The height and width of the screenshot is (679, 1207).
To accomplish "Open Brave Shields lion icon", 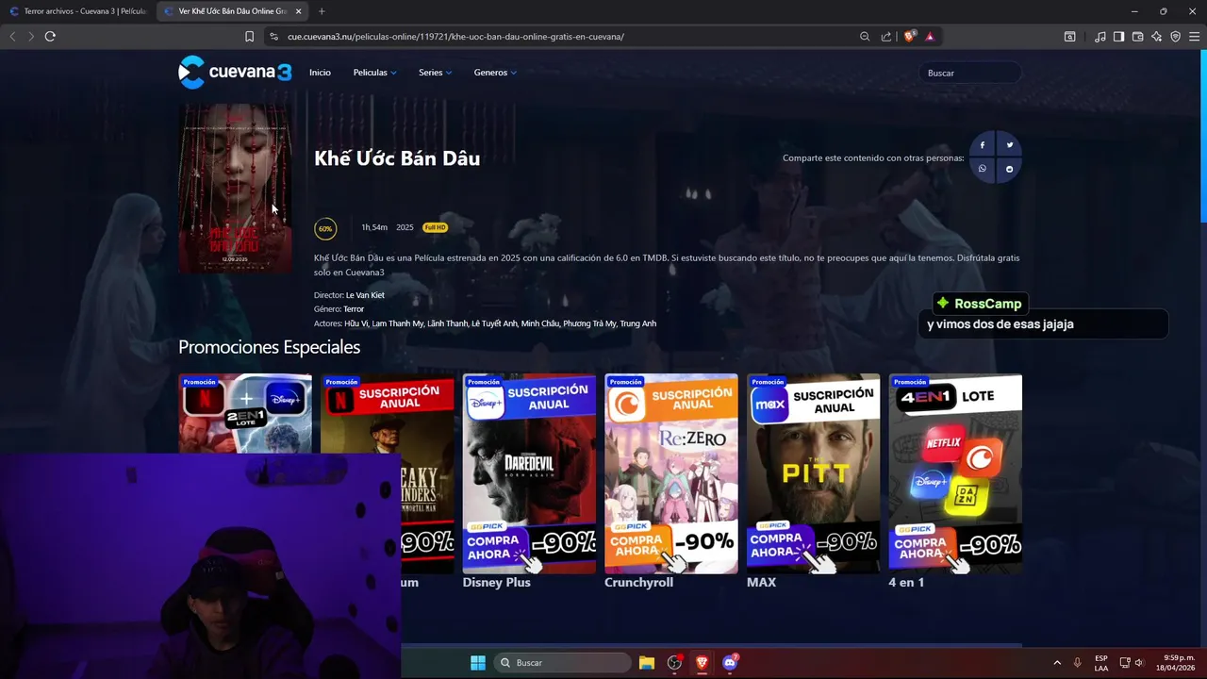I will (x=910, y=37).
